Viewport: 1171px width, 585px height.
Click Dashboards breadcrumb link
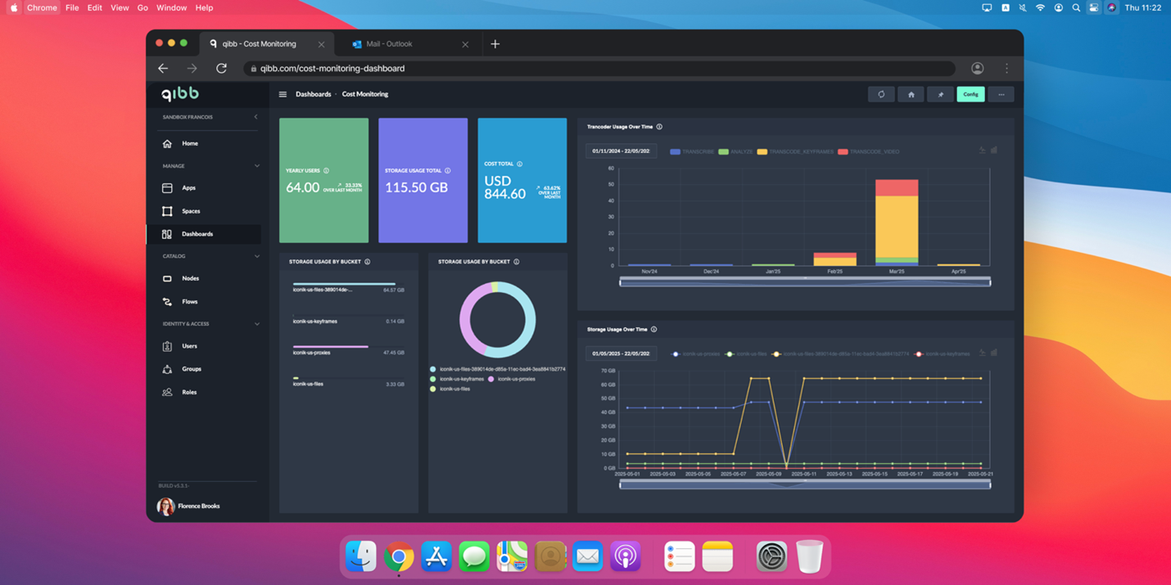coord(313,94)
